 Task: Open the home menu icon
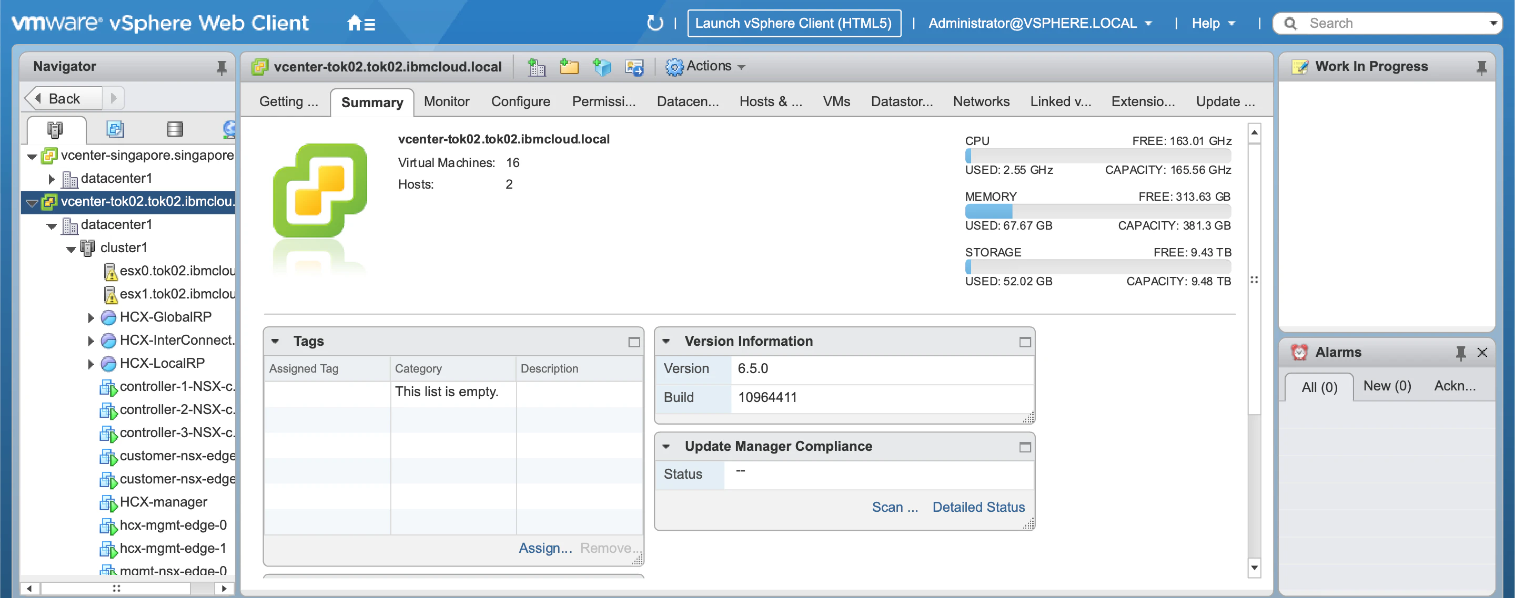361,24
